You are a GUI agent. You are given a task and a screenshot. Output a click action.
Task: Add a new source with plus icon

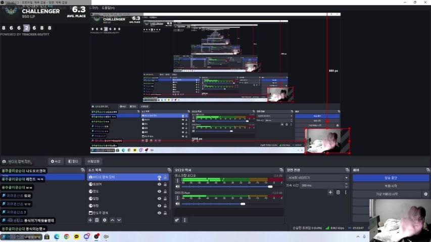coord(90,220)
